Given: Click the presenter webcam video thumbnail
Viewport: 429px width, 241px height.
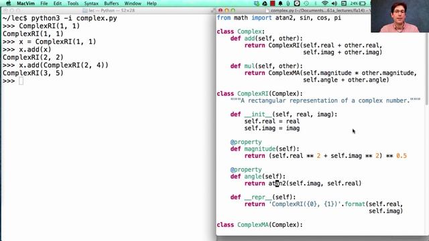Looking at the screenshot, I should click(400, 16).
